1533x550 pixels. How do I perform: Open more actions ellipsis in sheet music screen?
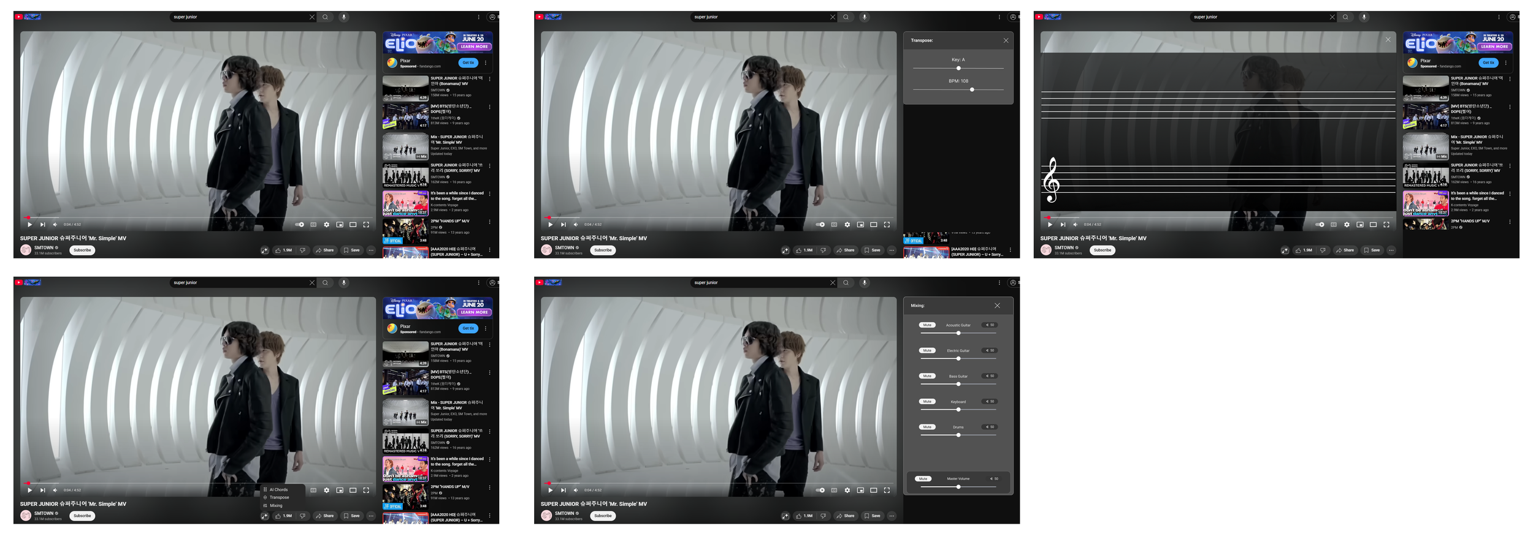(1391, 250)
